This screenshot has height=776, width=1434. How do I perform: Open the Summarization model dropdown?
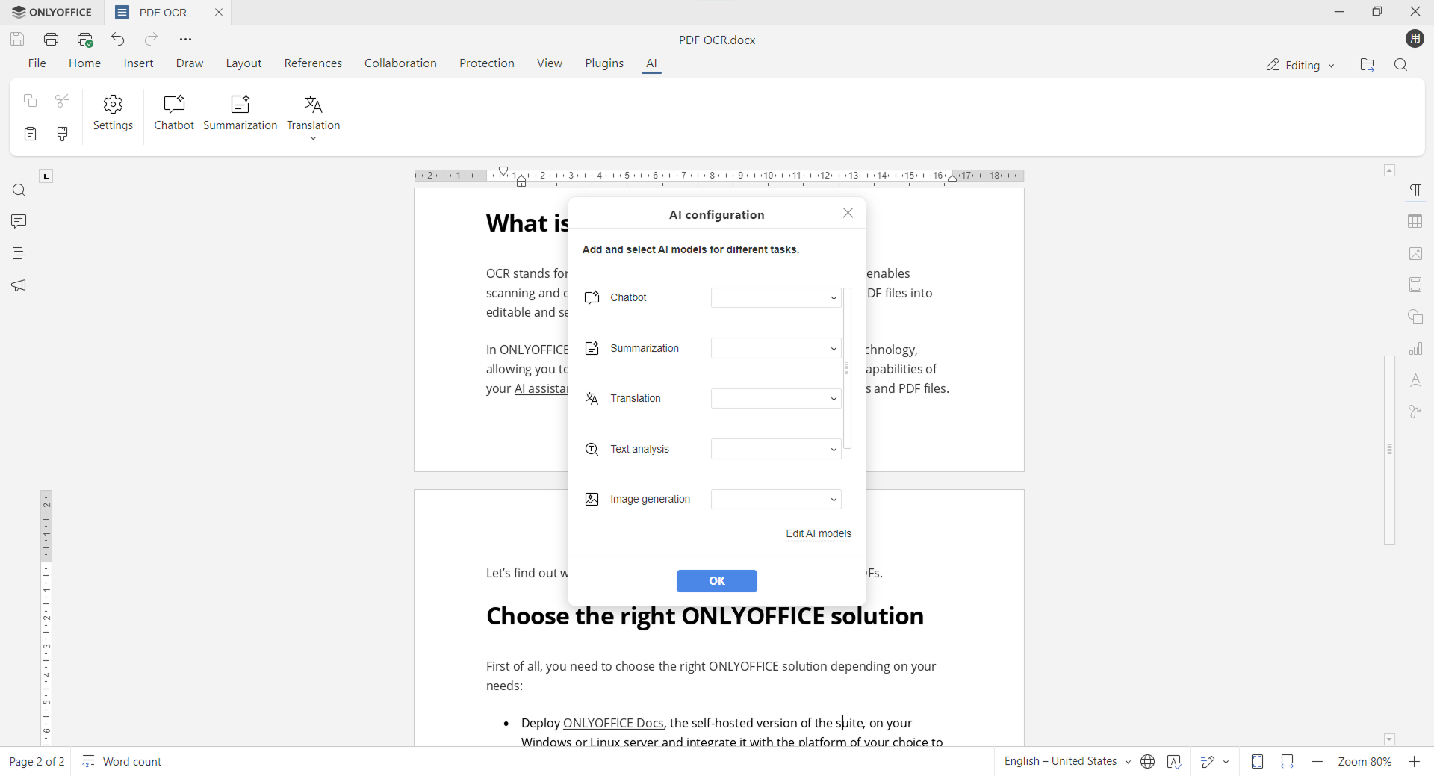point(776,349)
